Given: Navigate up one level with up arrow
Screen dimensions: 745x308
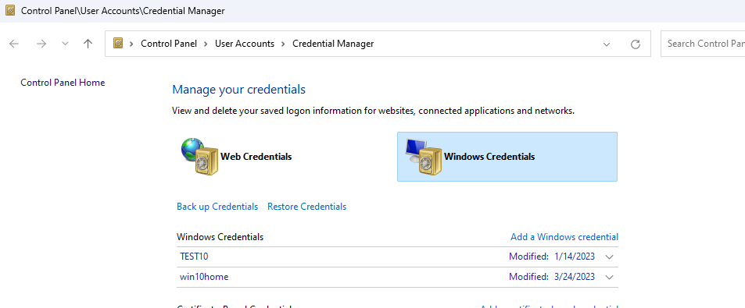Looking at the screenshot, I should 88,44.
